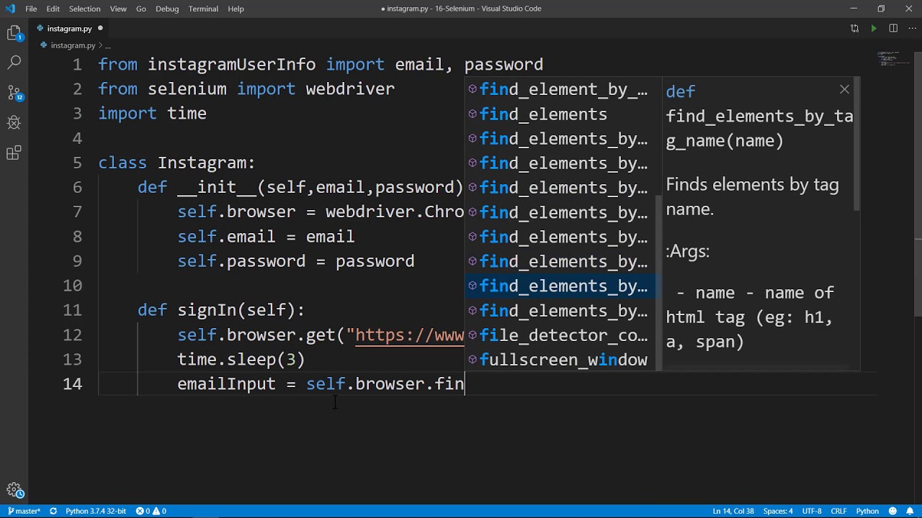Open the Manage gear menu
Viewport: 922px width, 518px height.
(x=14, y=490)
